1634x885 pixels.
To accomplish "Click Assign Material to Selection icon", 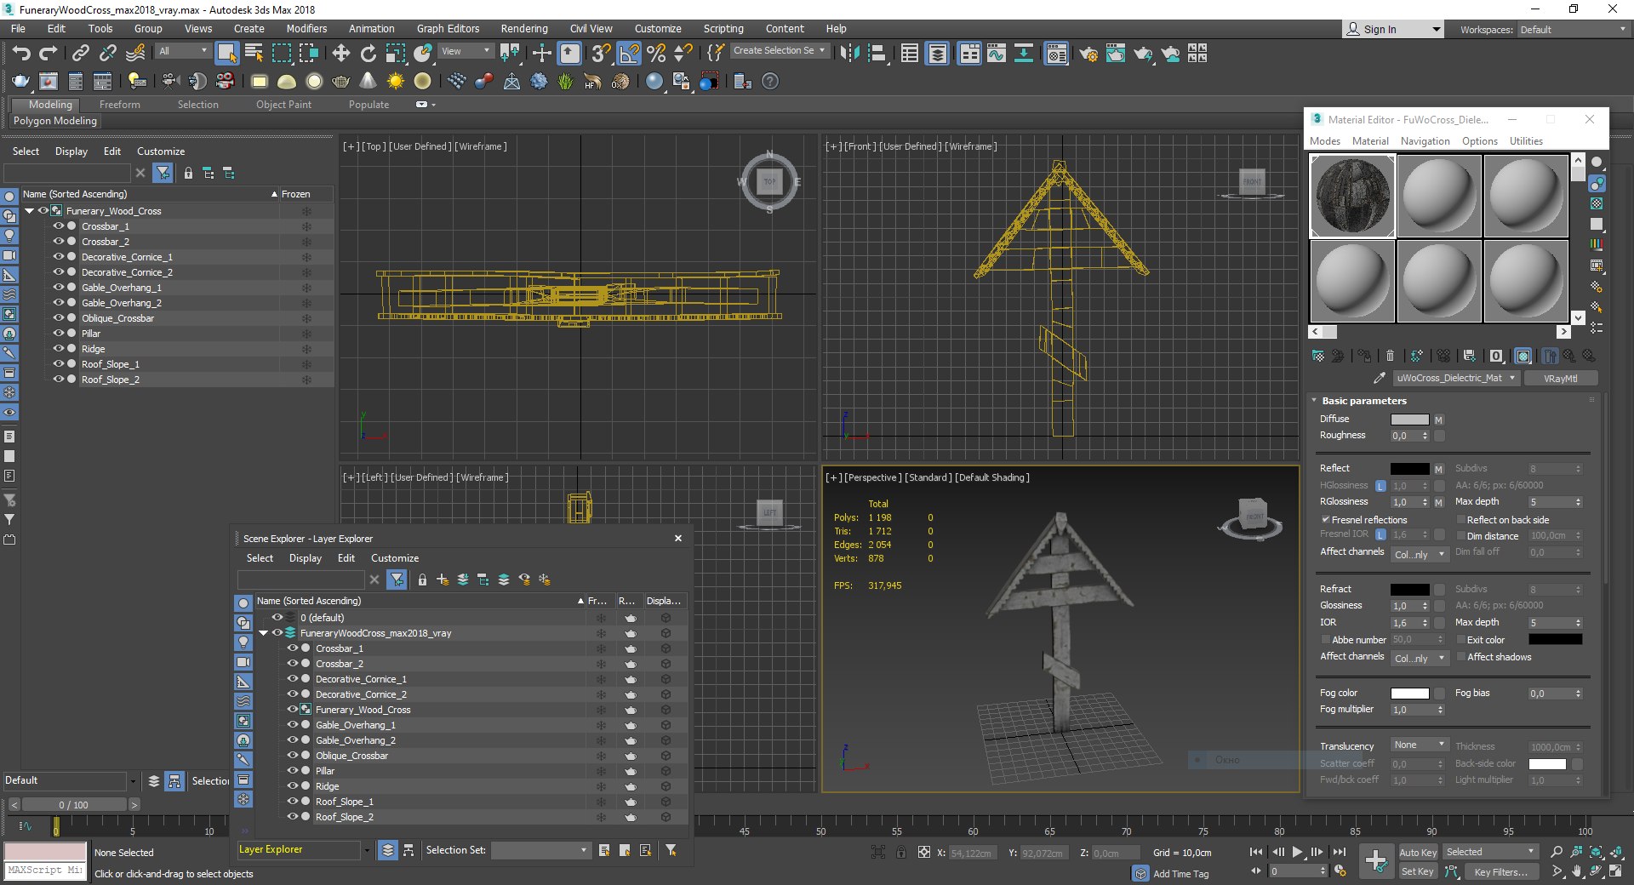I will (x=1364, y=356).
